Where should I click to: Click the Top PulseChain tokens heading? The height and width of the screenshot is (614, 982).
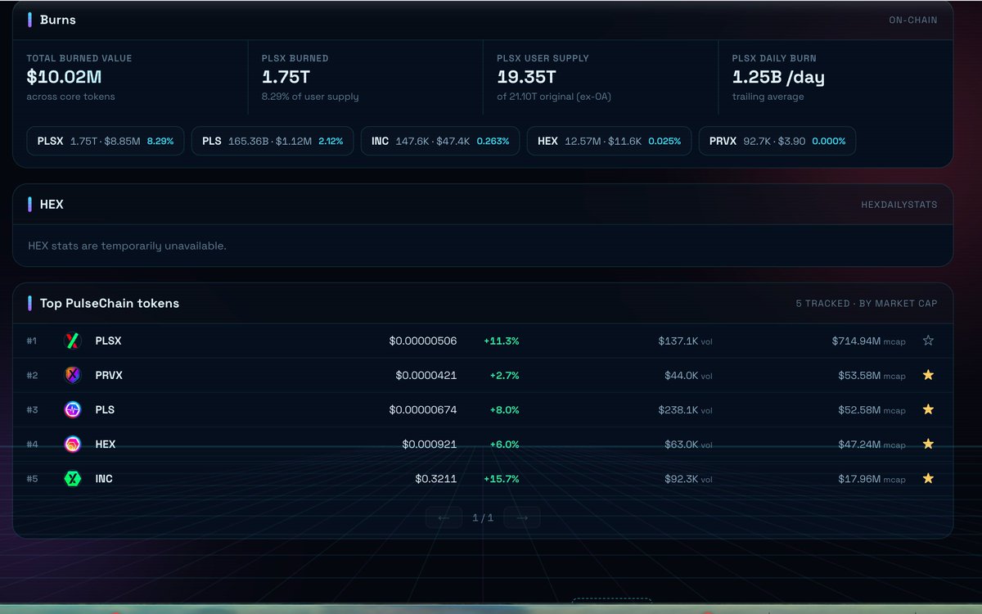(x=110, y=303)
